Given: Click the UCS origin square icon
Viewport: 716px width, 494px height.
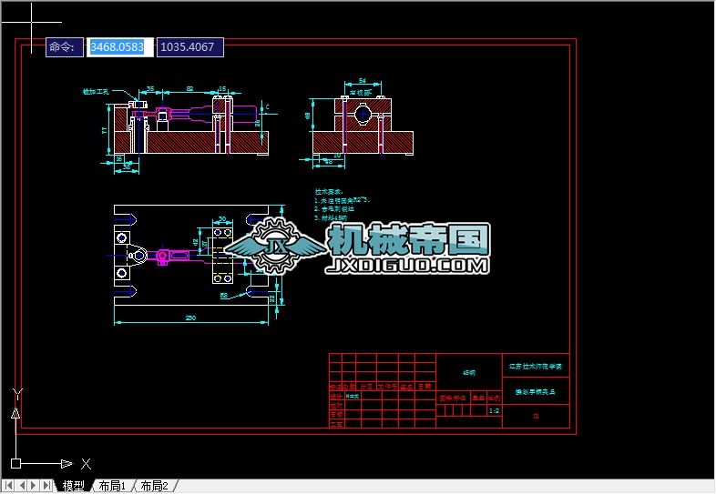Looking at the screenshot, I should 16,463.
